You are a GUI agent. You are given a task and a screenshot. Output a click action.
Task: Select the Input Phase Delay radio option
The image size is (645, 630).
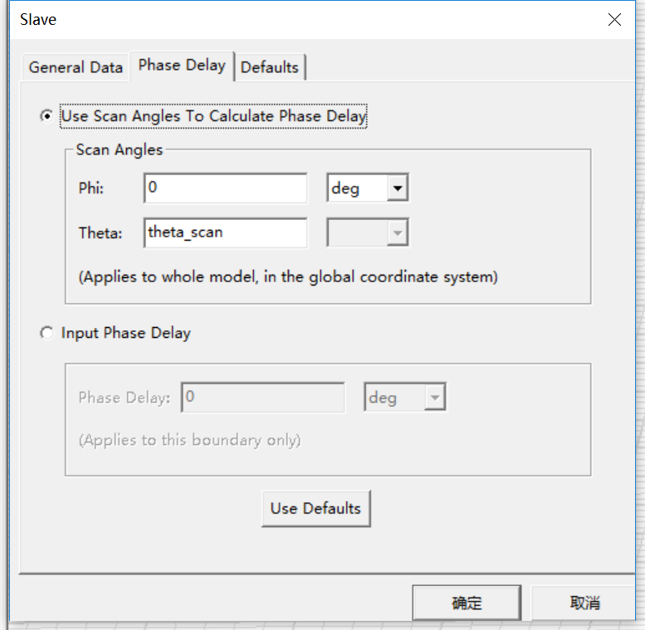(x=46, y=333)
